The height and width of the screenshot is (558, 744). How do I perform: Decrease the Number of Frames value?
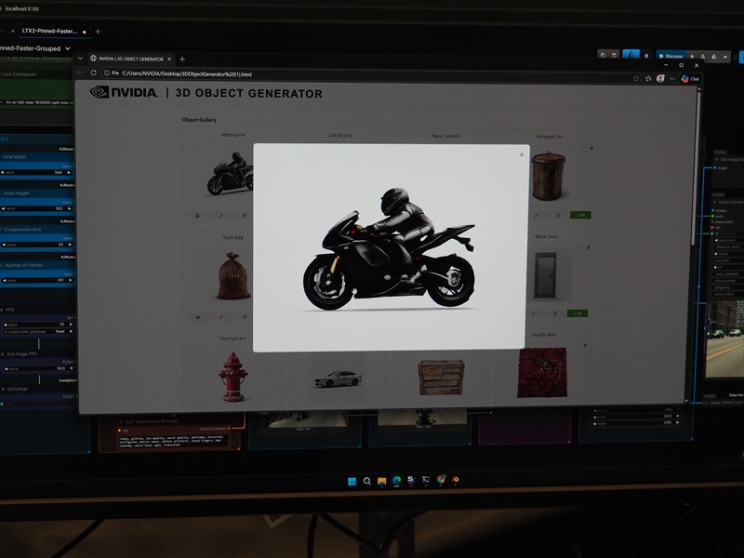pyautogui.click(x=4, y=279)
